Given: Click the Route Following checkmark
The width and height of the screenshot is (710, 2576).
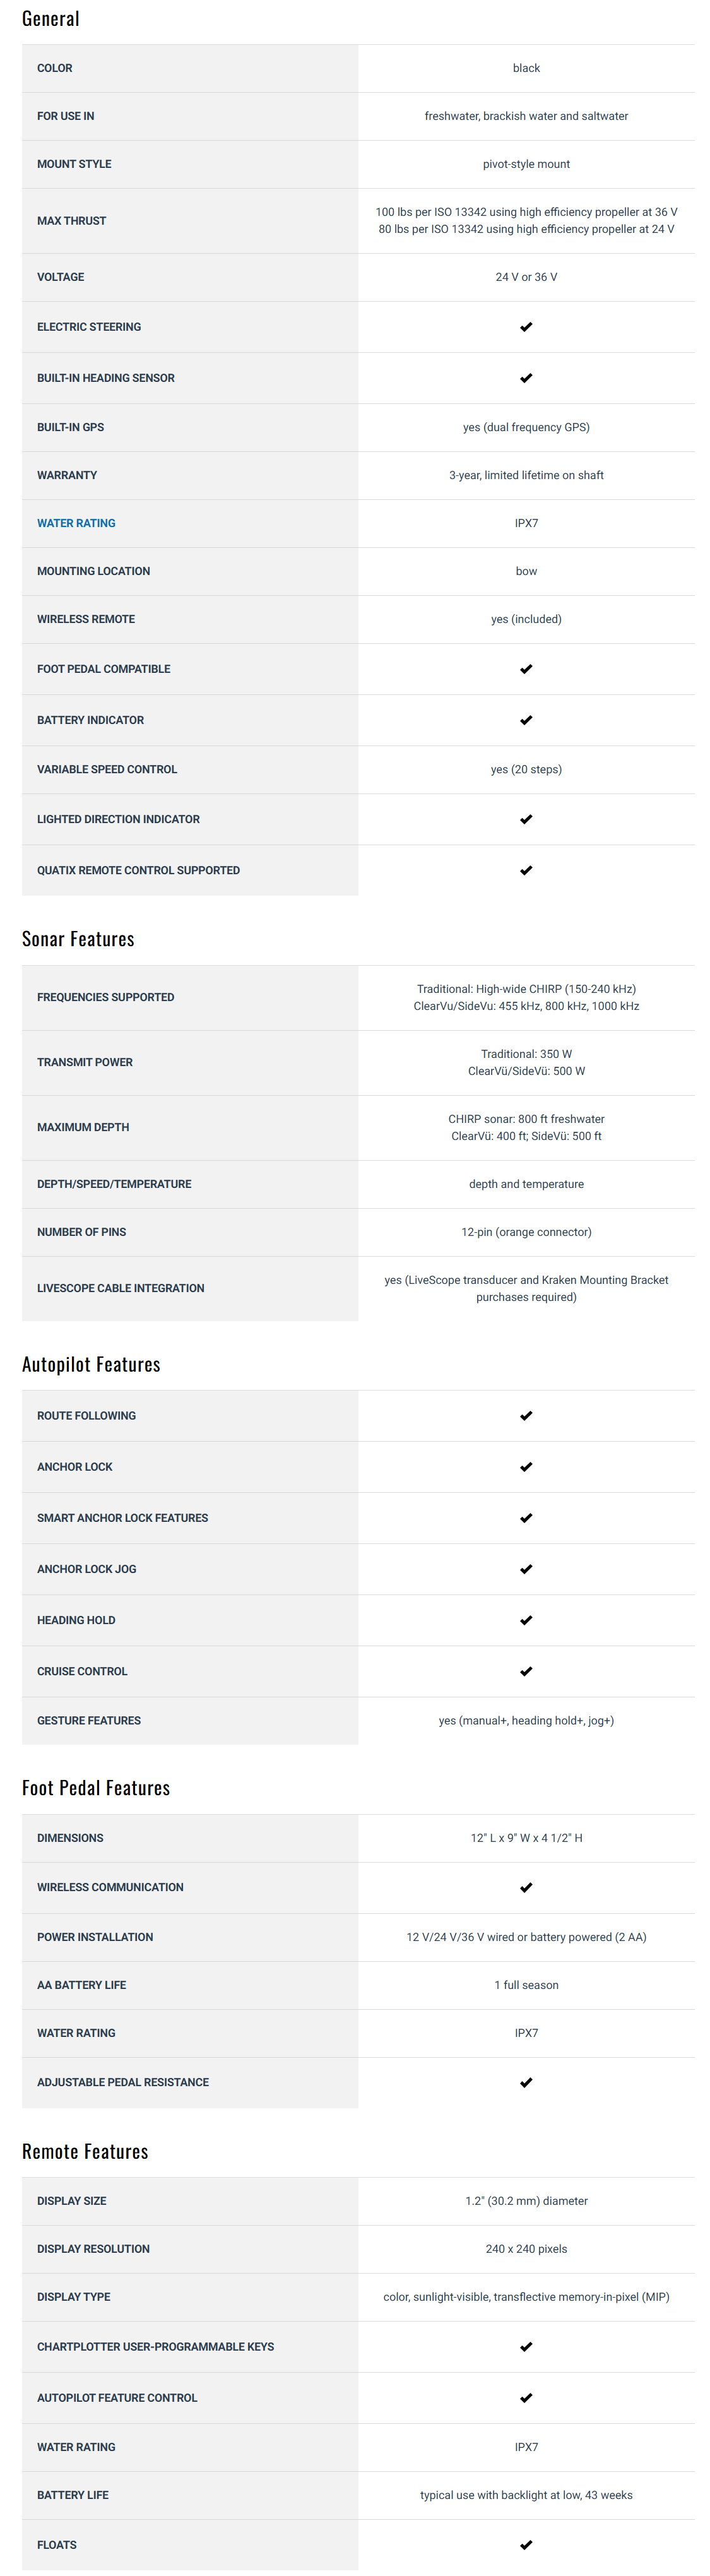Looking at the screenshot, I should [526, 1416].
